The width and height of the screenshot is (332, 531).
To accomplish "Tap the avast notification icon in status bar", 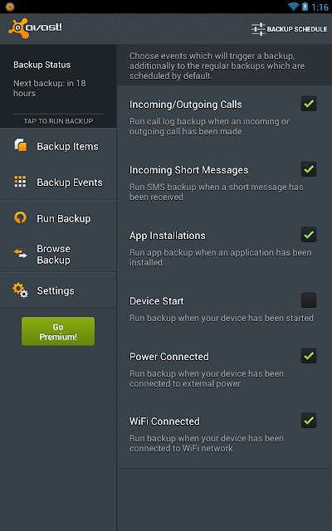I will 10,7.
